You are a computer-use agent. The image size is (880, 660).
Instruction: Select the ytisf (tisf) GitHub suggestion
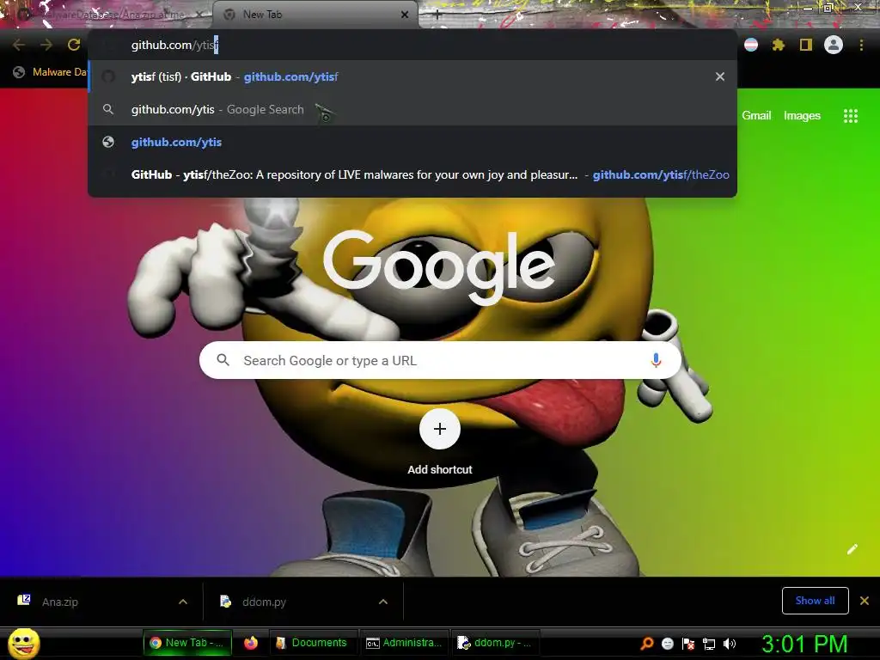point(412,76)
